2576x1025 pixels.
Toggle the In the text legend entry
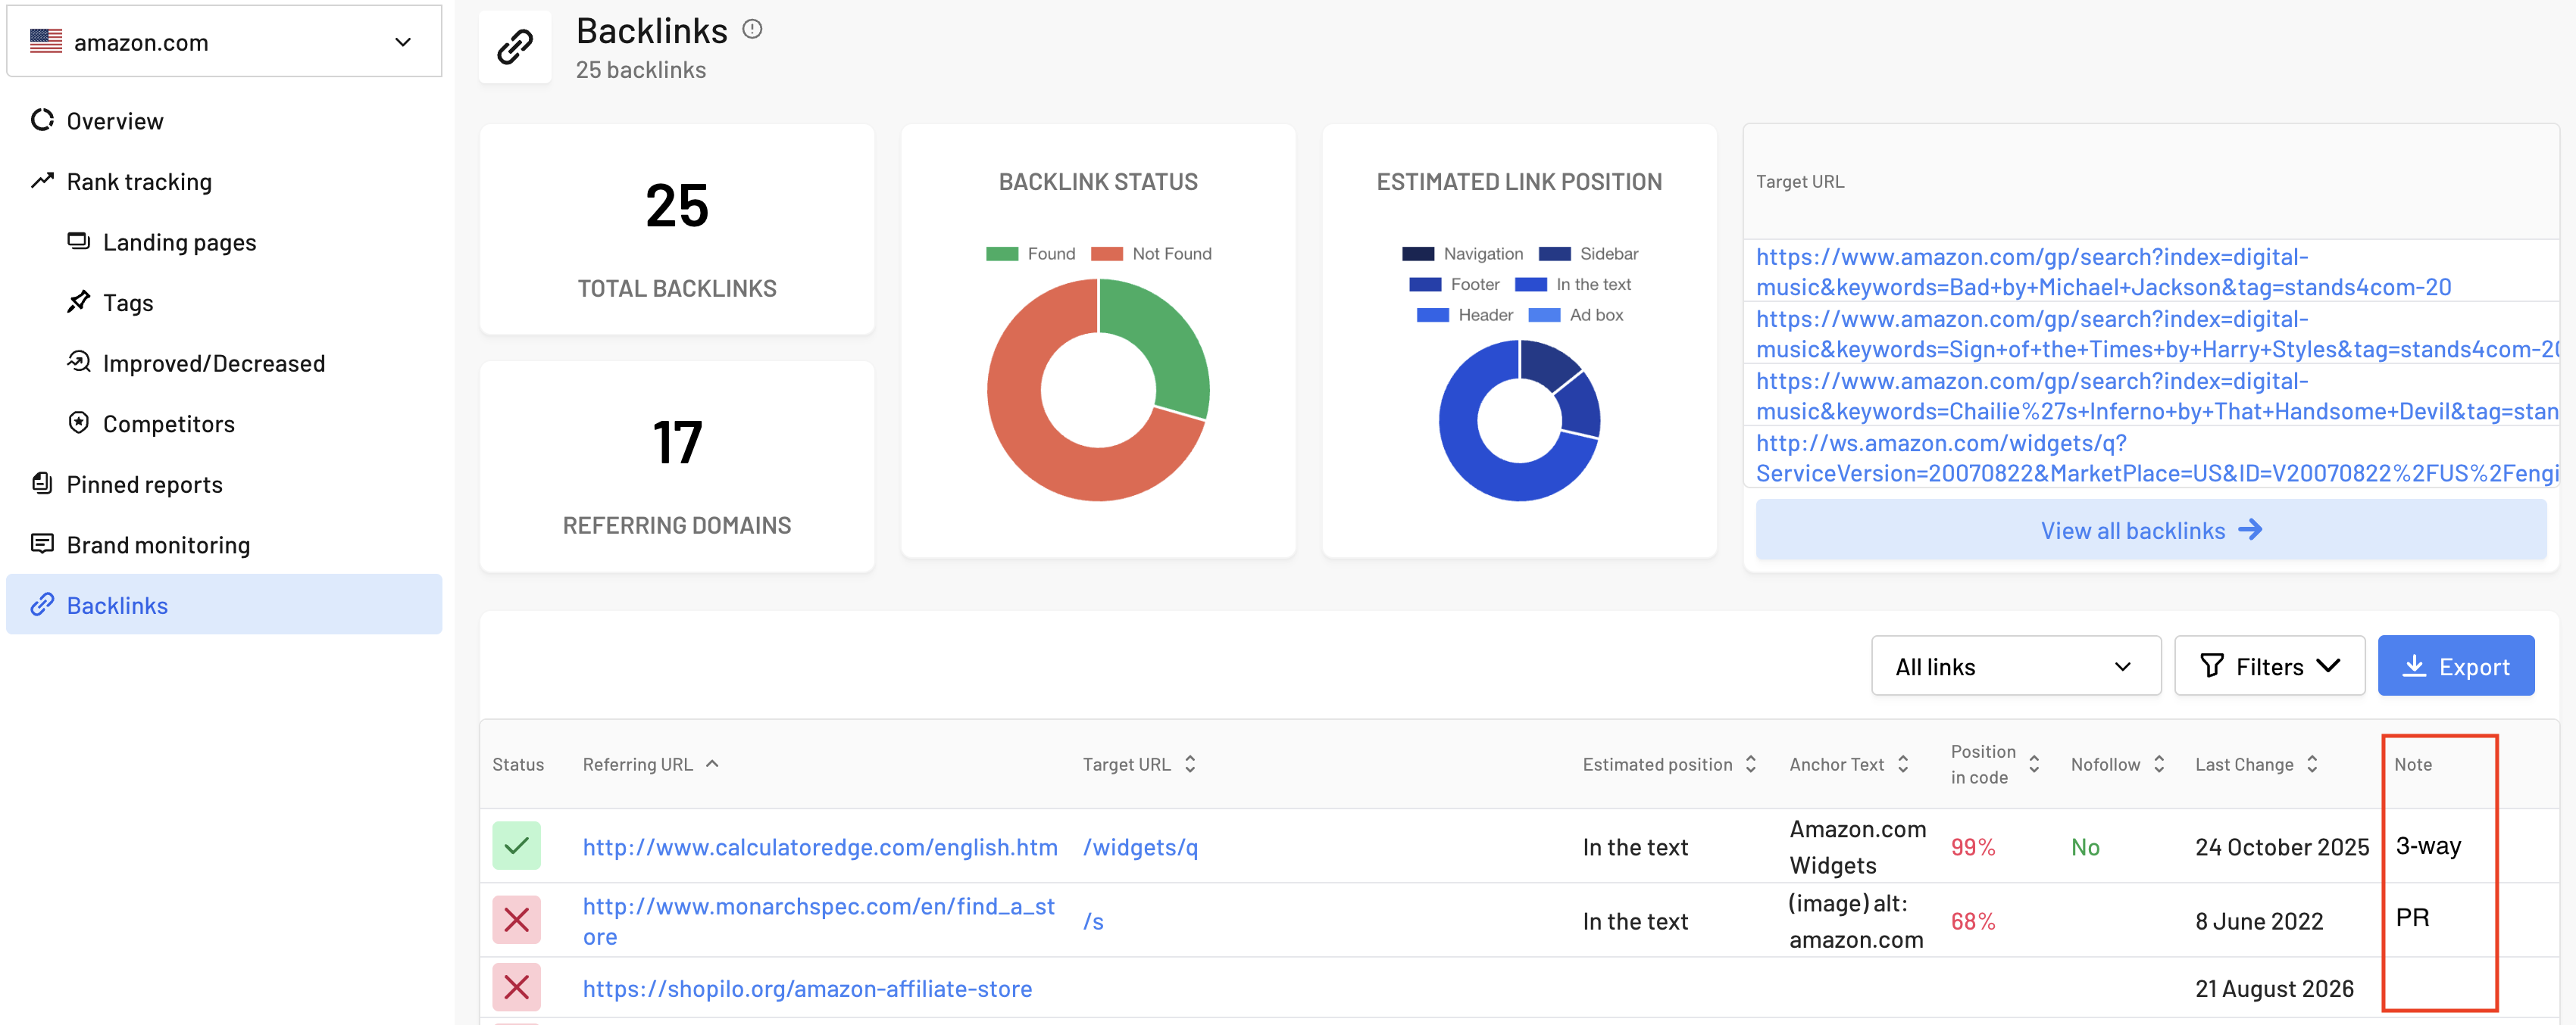point(1573,285)
